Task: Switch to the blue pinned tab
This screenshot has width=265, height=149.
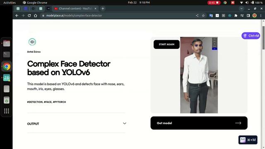Action: 26,8
